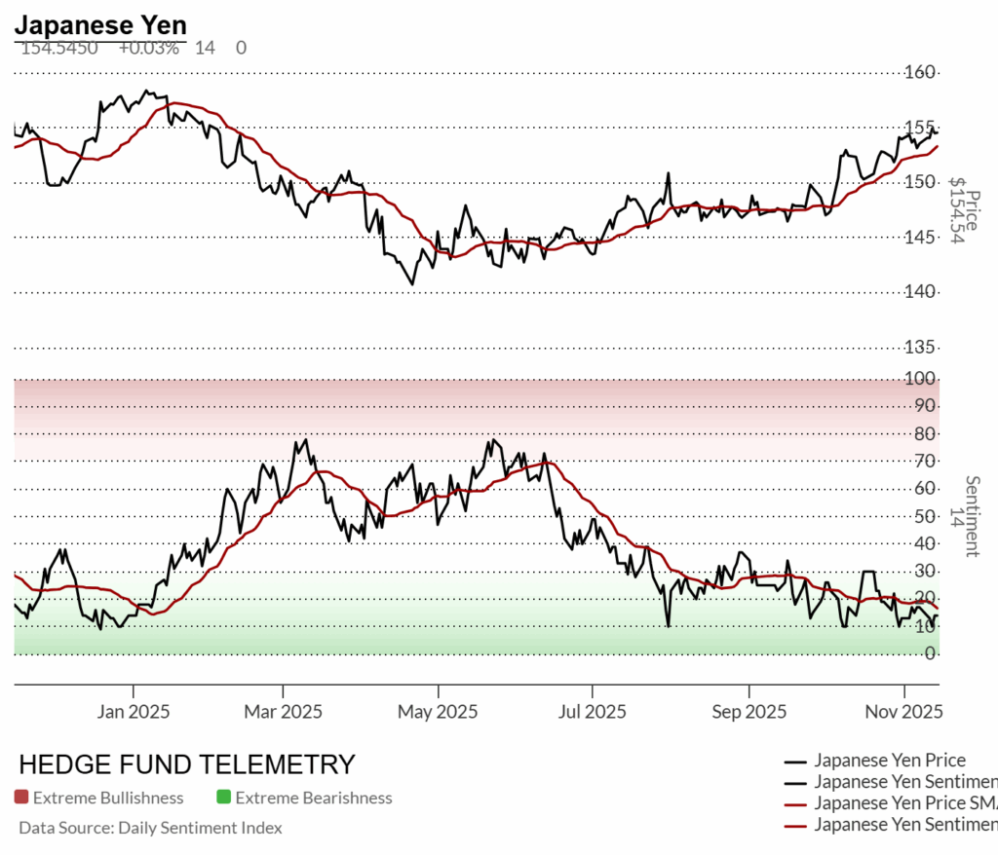The image size is (998, 855).
Task: Toggle the Japanese Yen Price legend entry
Action: click(889, 761)
